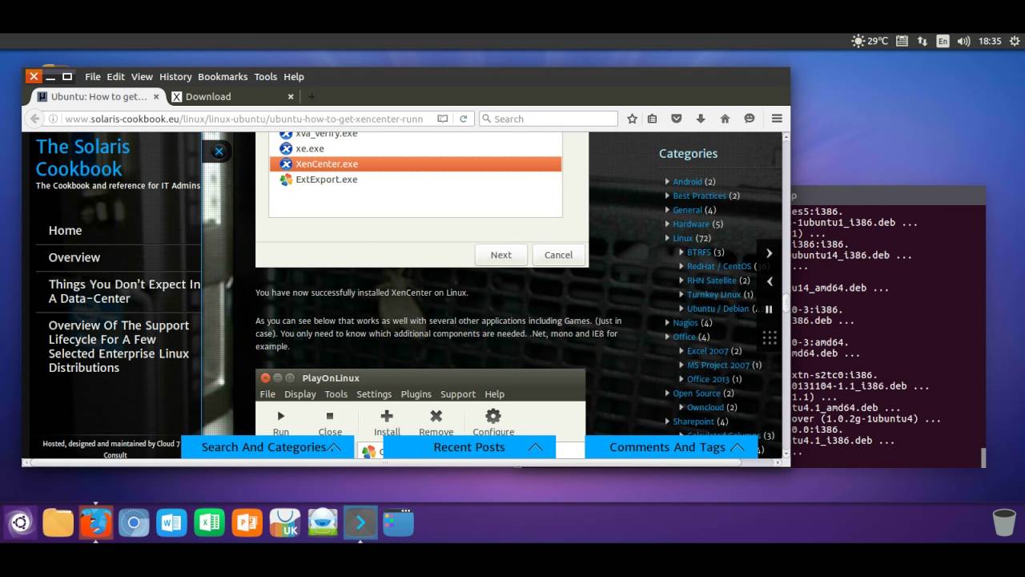This screenshot has height=577, width=1025.
Task: Open Firefox downloads arrow icon
Action: [701, 119]
